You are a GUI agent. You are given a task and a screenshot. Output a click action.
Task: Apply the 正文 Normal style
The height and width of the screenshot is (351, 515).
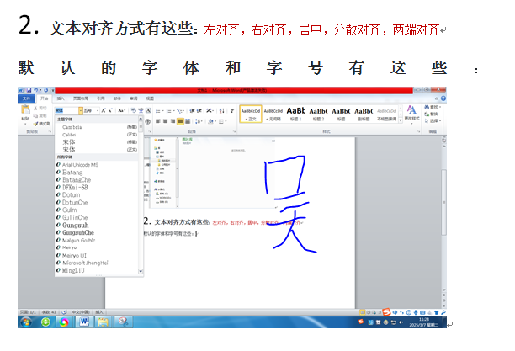pos(251,114)
